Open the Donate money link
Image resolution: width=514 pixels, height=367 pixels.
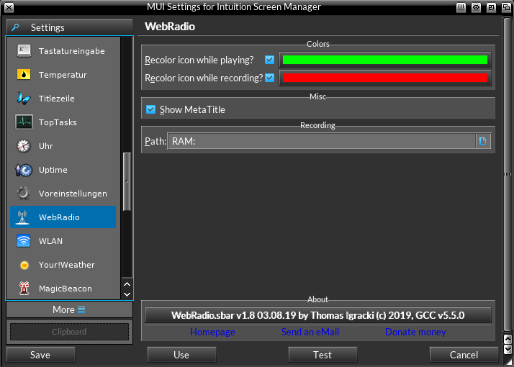415,332
